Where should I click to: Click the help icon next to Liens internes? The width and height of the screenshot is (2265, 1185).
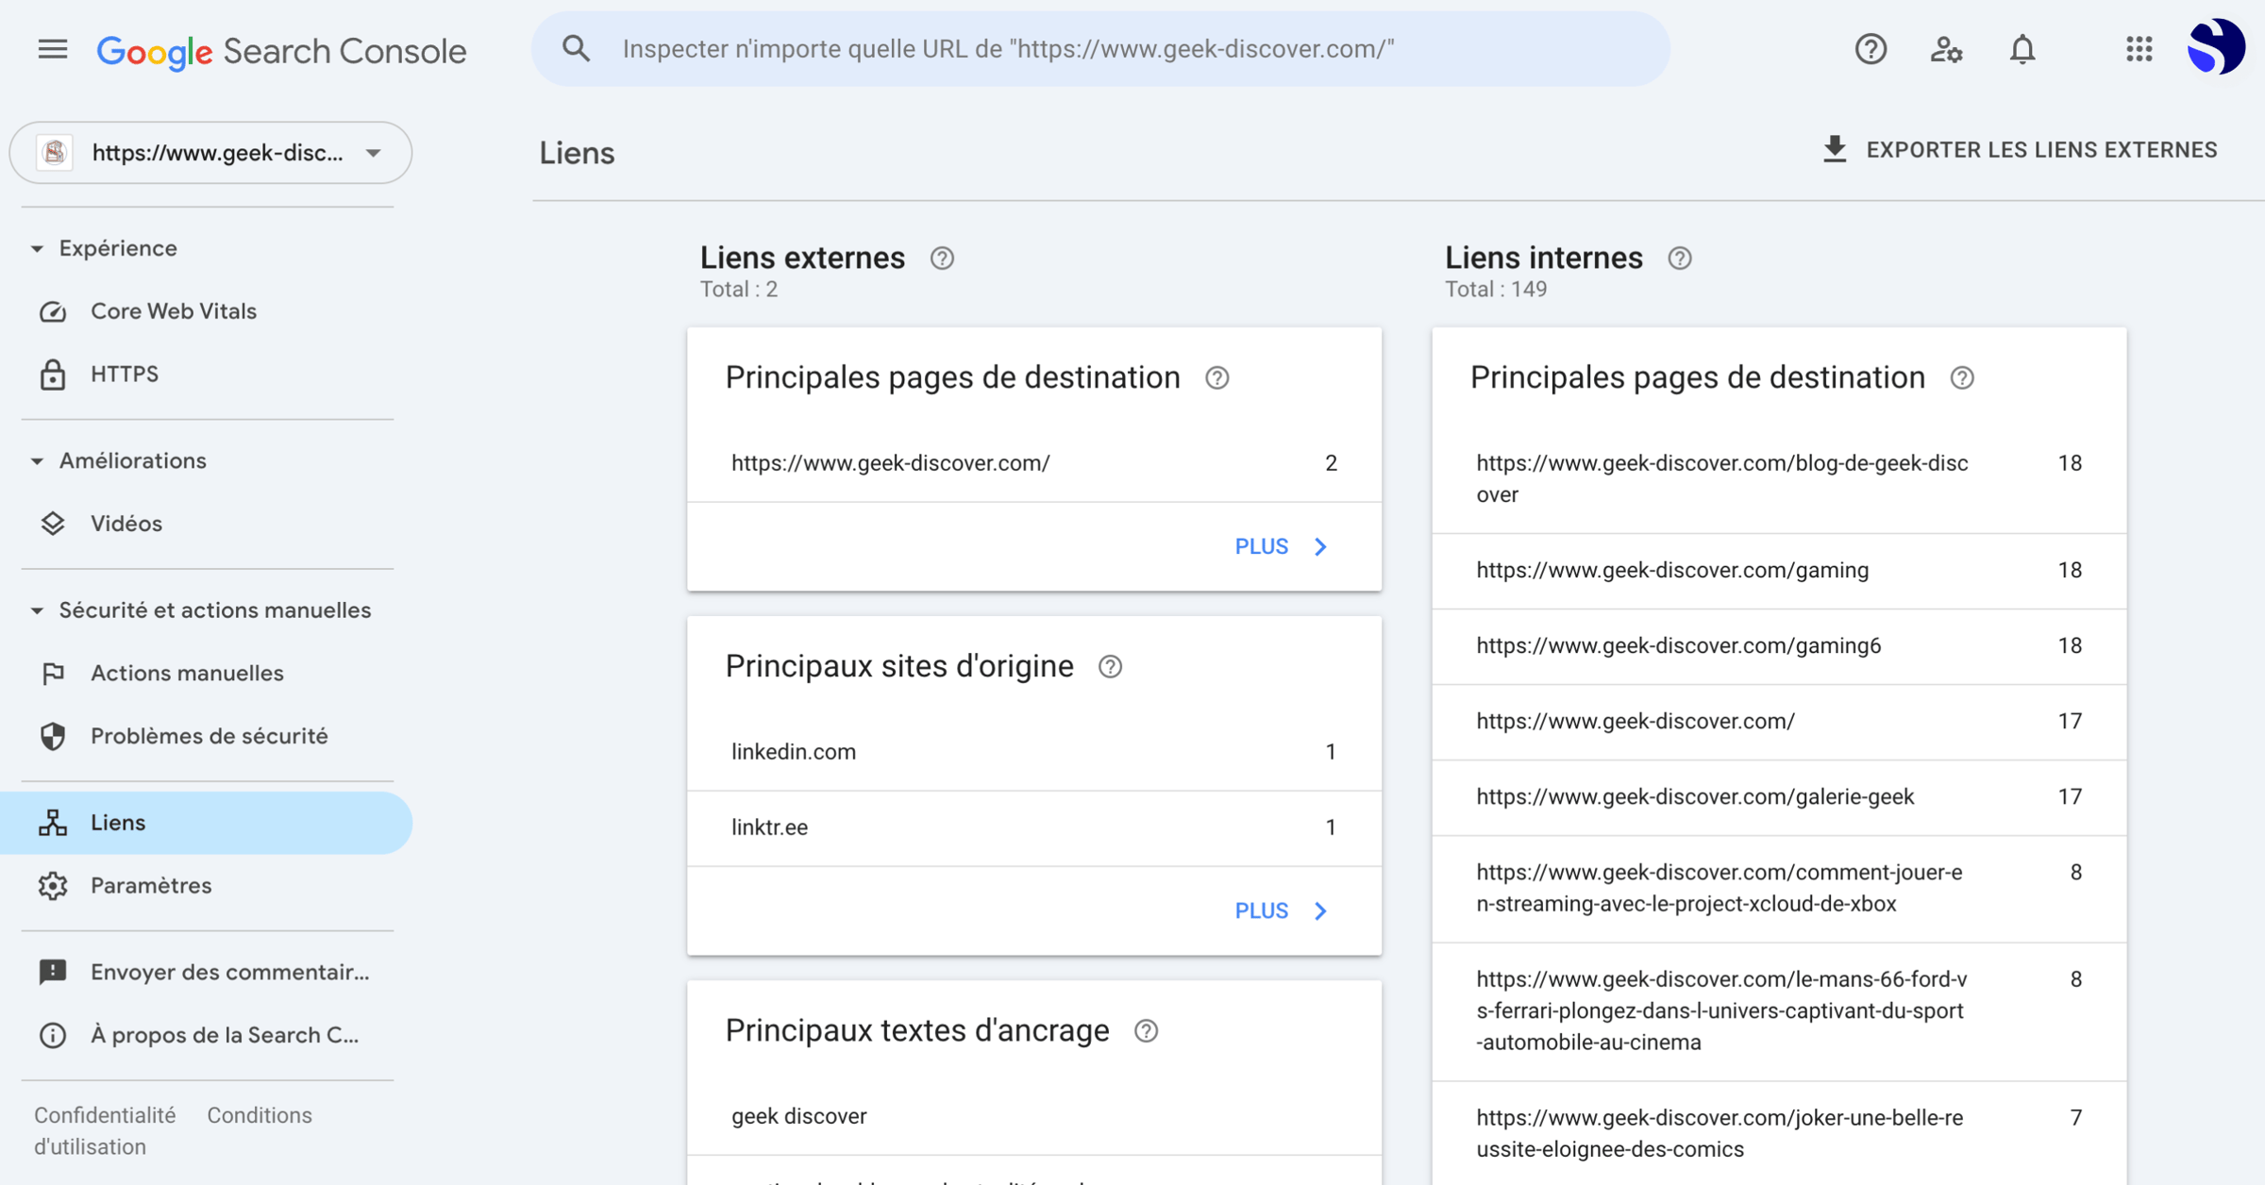[1680, 258]
